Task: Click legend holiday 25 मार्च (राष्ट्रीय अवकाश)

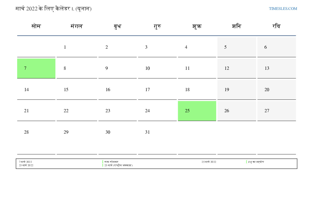Action: click(x=118, y=165)
